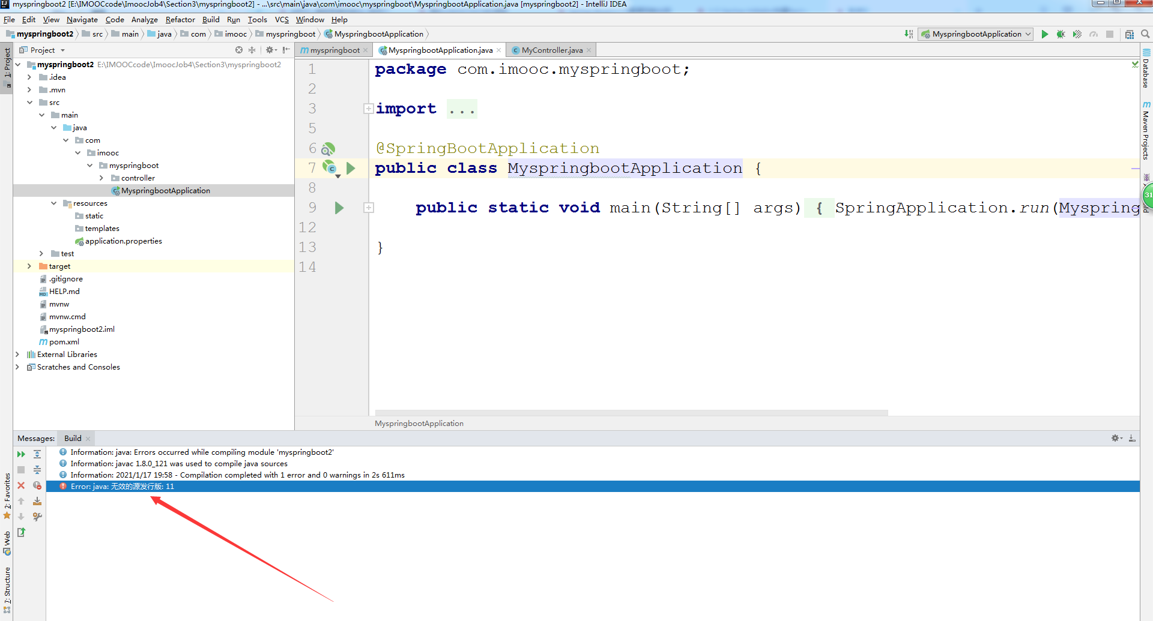Open Messages wrench settings icon
Screen dimensions: 1153x621
(37, 517)
